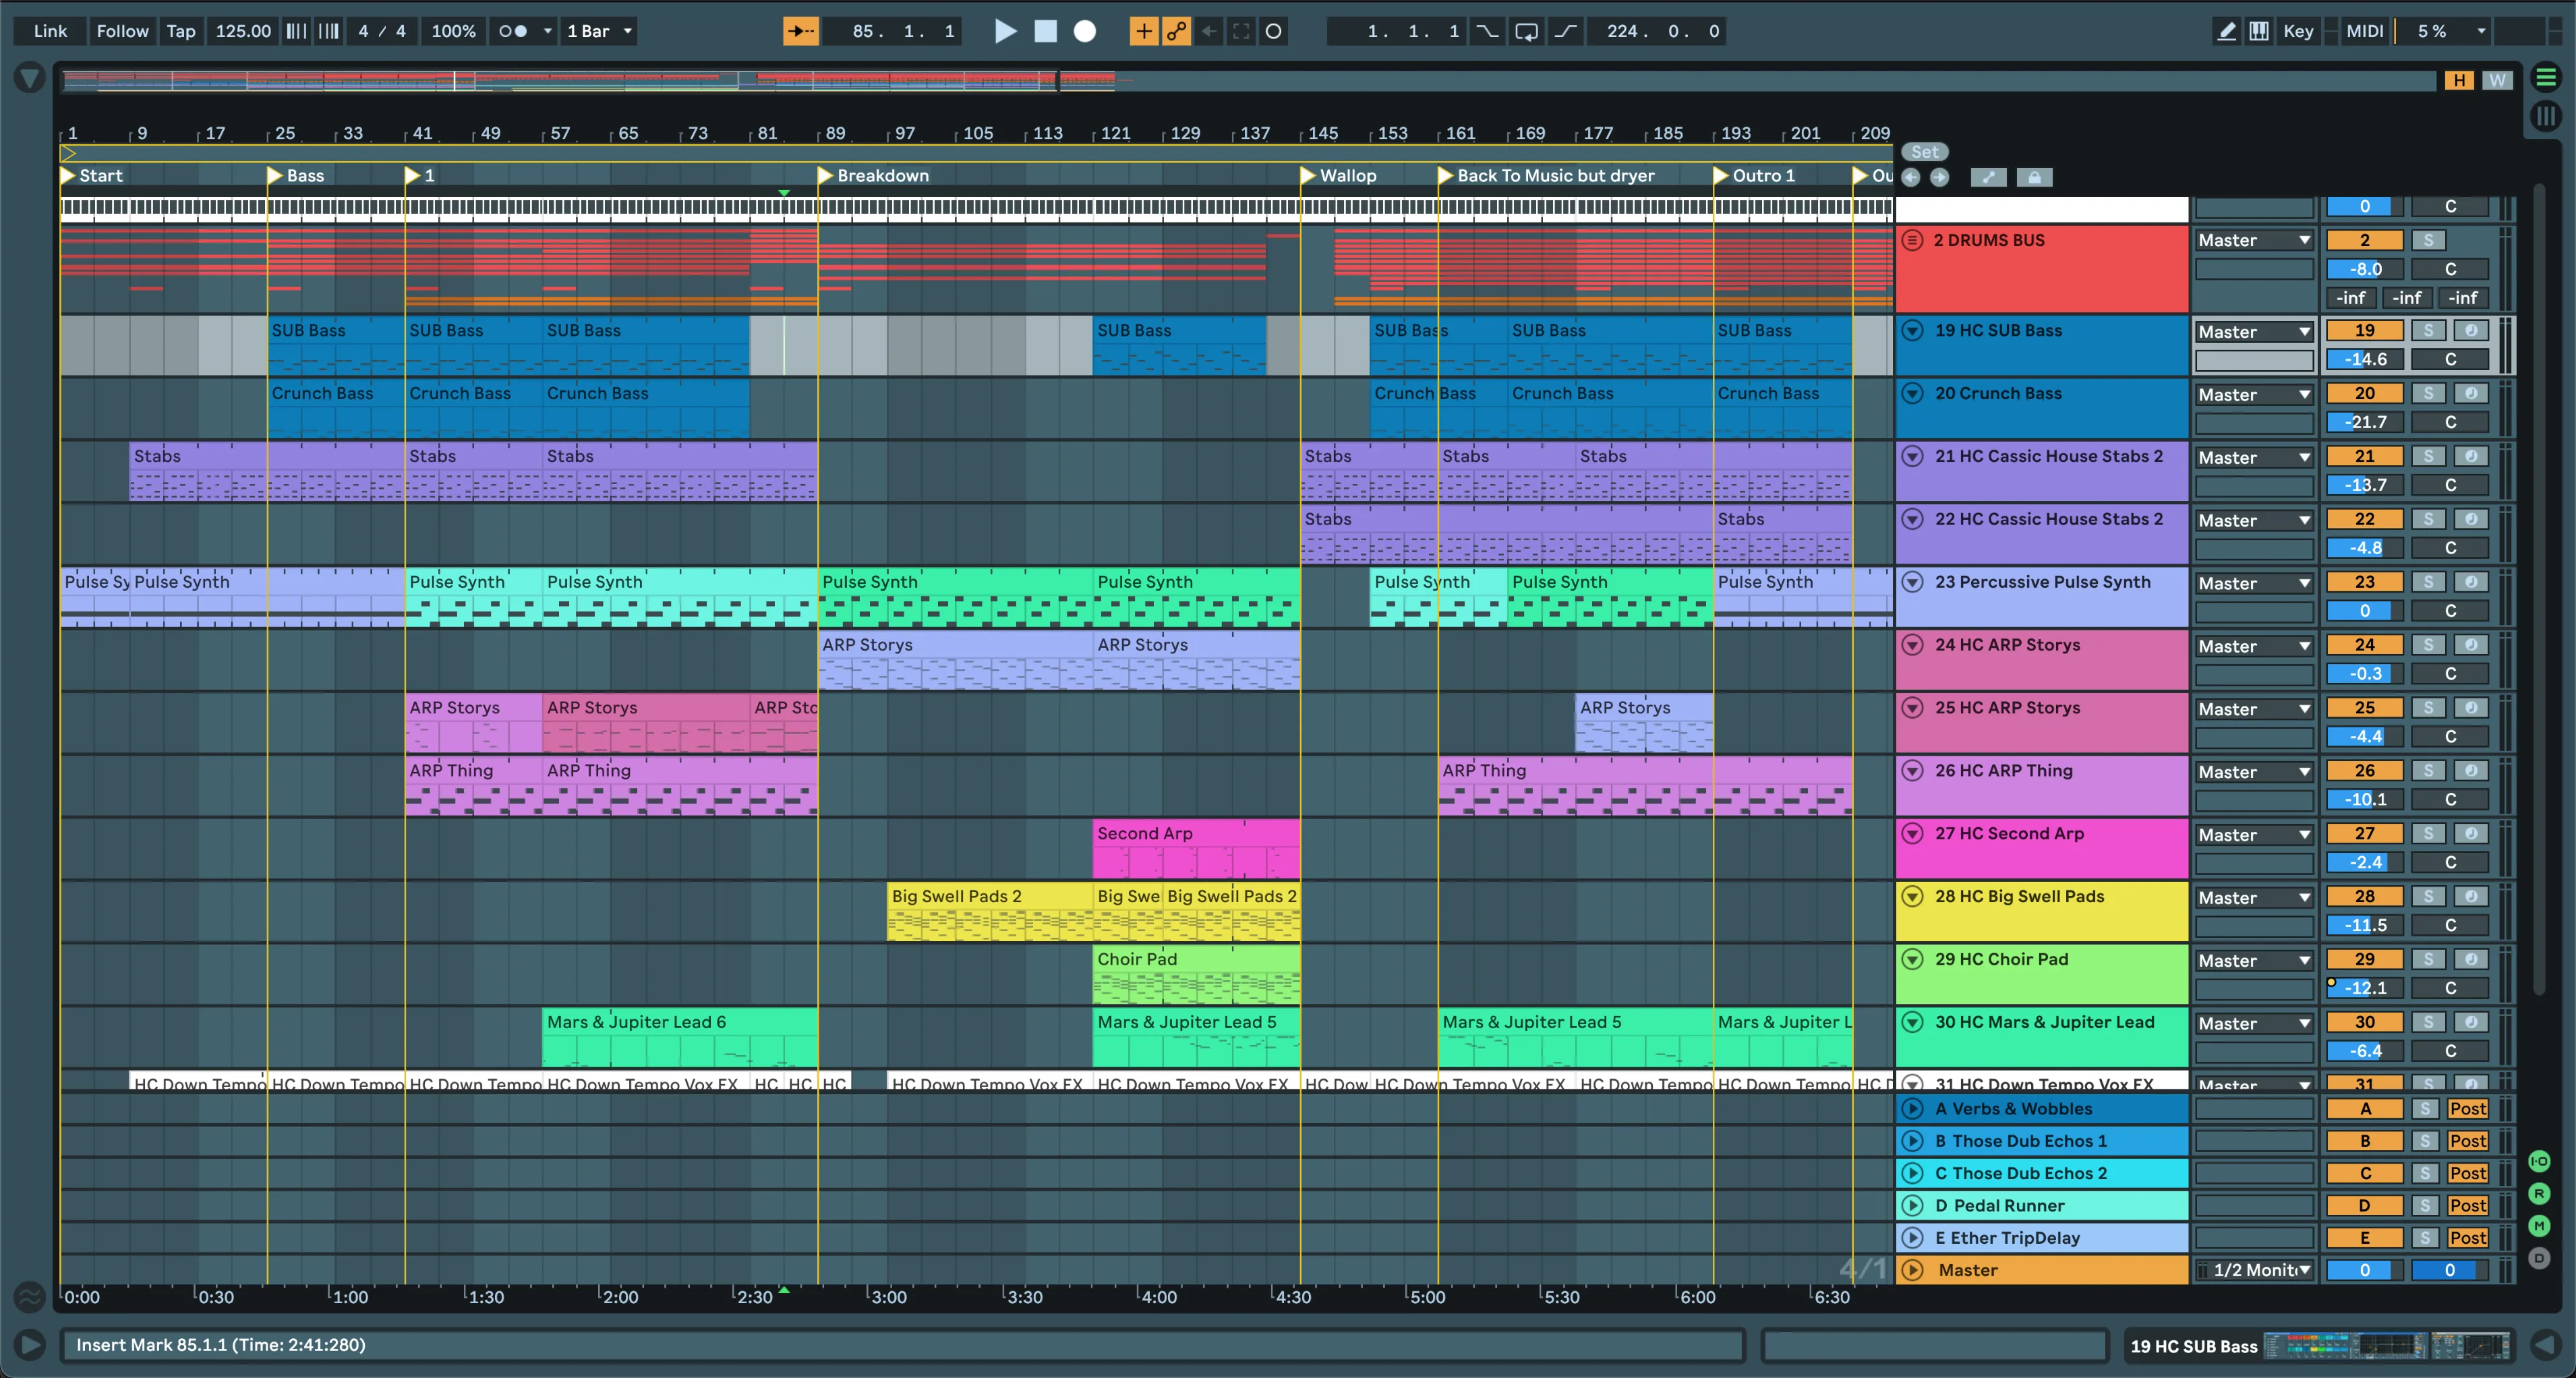The image size is (2576, 1378).
Task: Click volume -2.4 on 27 HC Second Arp
Action: (2364, 862)
